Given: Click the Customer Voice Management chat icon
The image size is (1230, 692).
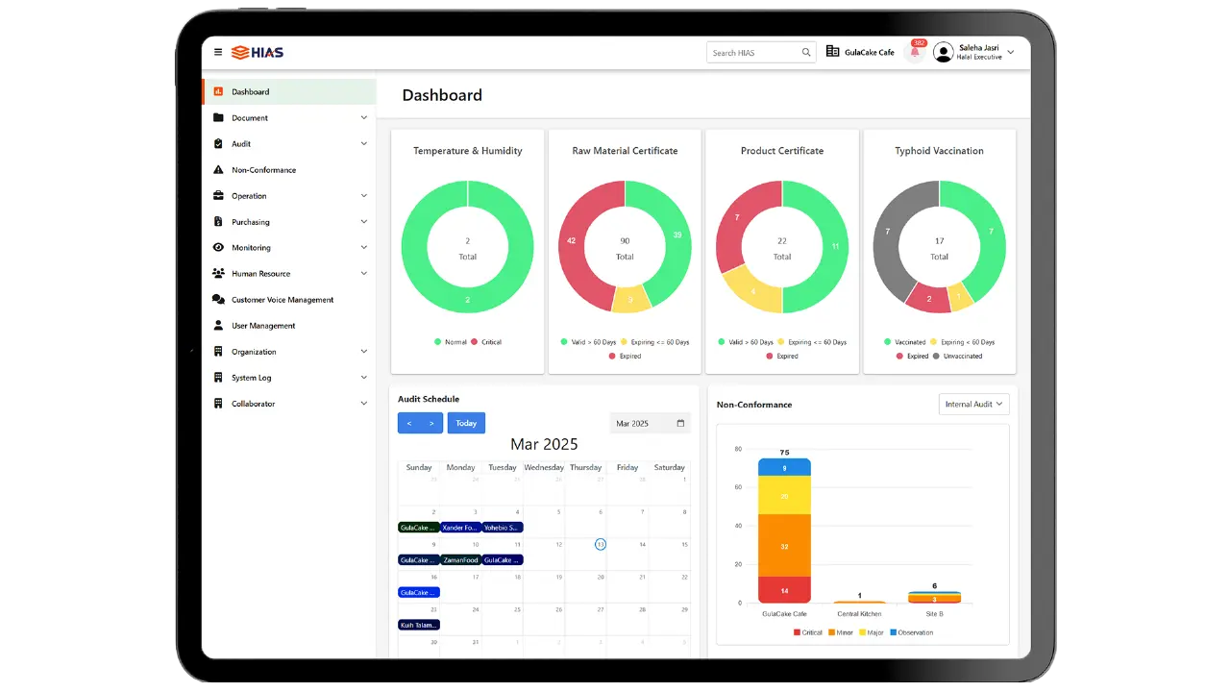Looking at the screenshot, I should (x=218, y=300).
